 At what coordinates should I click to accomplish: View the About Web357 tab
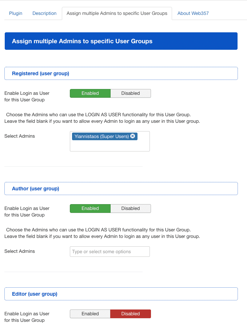click(x=193, y=13)
